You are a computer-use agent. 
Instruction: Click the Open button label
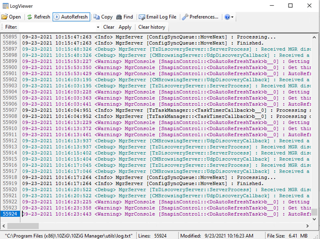[x=15, y=17]
